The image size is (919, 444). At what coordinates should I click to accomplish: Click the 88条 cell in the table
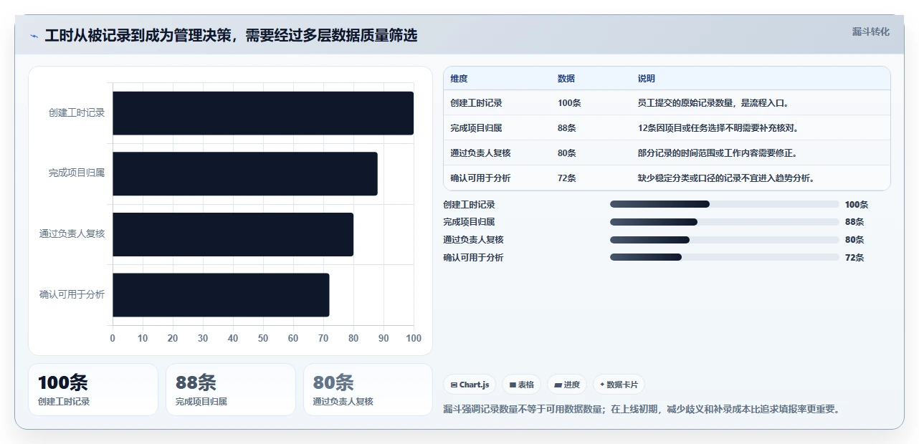567,128
